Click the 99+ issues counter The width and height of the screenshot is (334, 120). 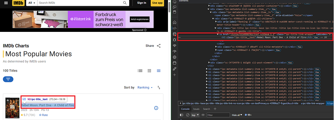(x=248, y=115)
